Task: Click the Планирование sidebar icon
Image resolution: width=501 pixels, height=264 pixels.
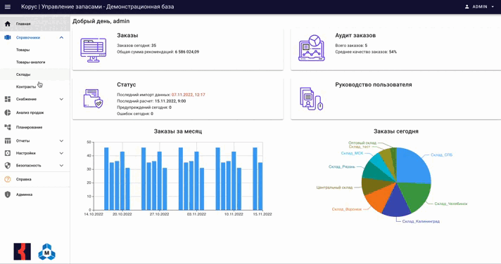Action: click(x=8, y=127)
